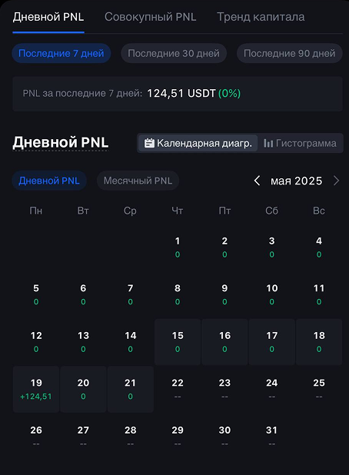
Task: Select May 15 in the calendar
Action: pos(178,342)
